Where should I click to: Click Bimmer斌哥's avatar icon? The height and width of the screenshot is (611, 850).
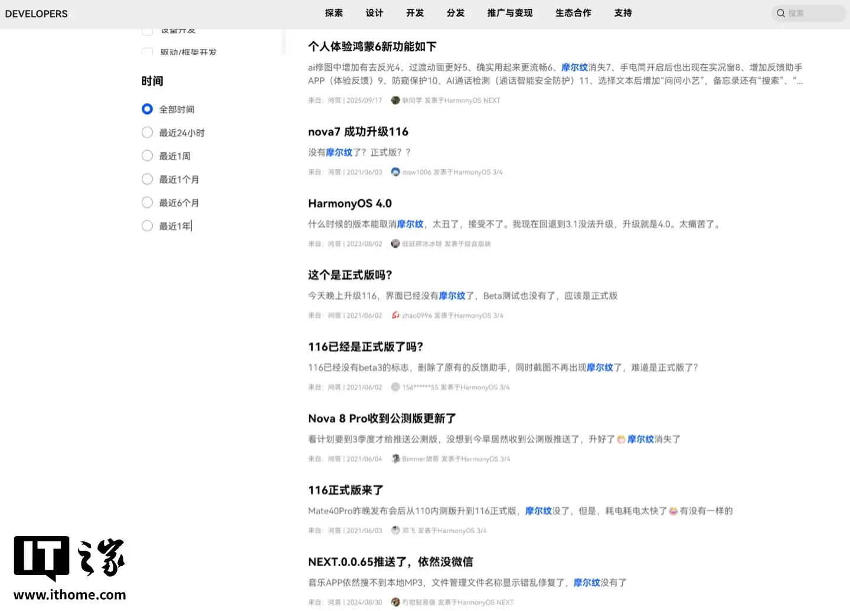click(395, 458)
